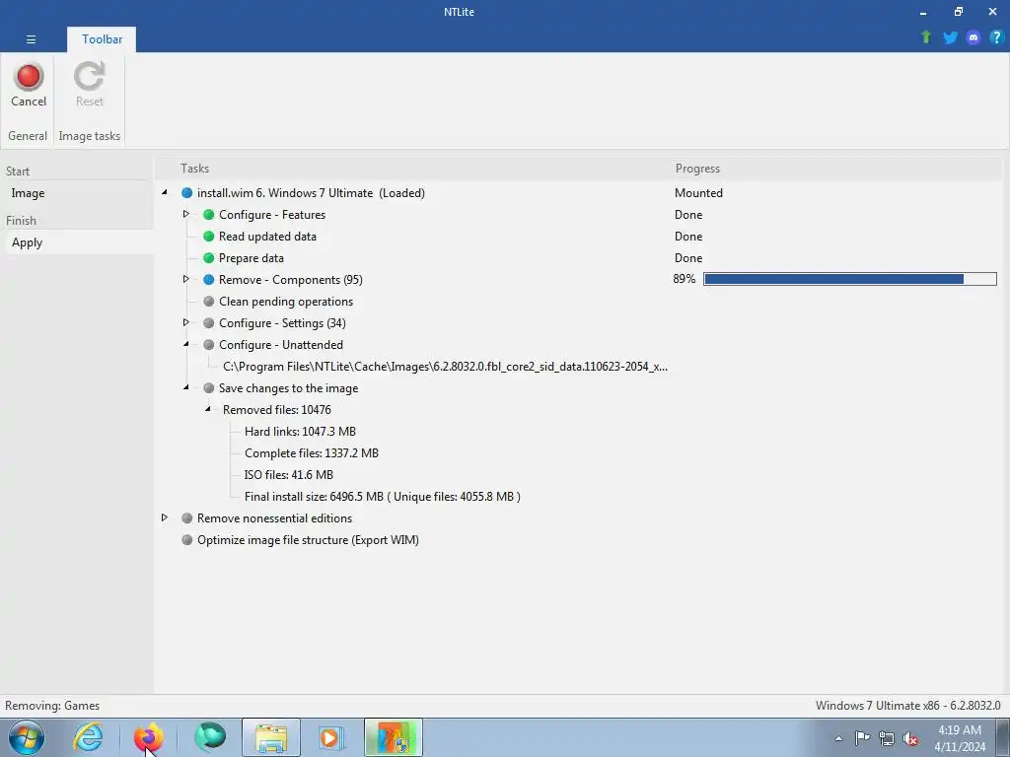Viewport: 1010px width, 757px height.
Task: Select Hard links: 1047.3 MB row
Action: (300, 432)
